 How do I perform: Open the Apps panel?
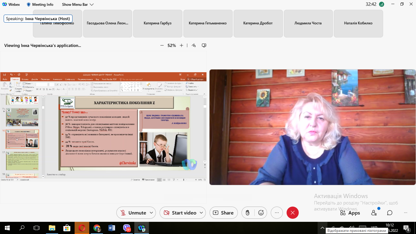(x=350, y=213)
